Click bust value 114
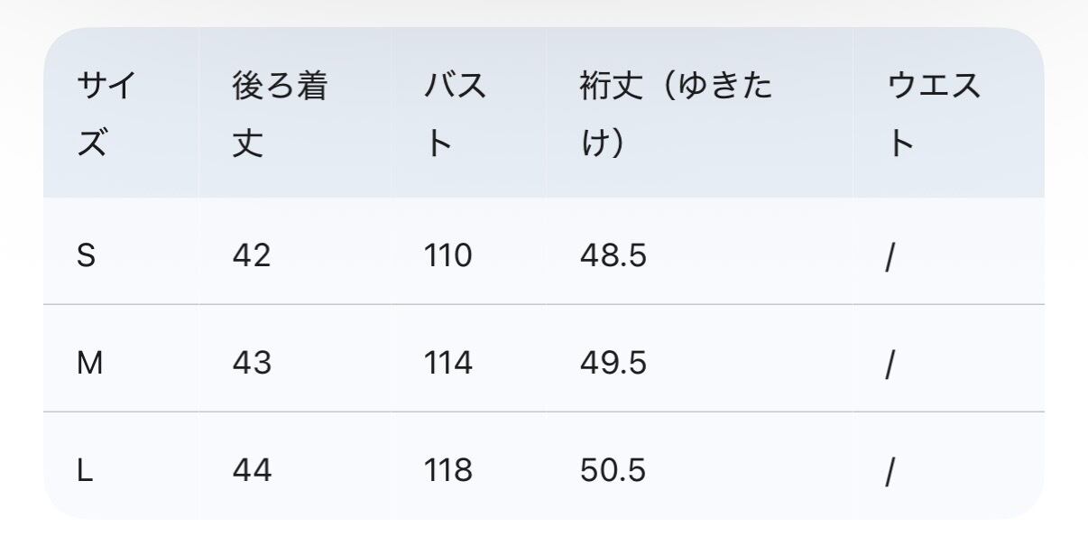This screenshot has width=1088, height=555. click(x=448, y=364)
